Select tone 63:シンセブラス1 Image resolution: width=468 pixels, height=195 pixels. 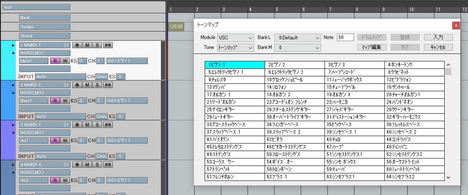click(x=355, y=176)
